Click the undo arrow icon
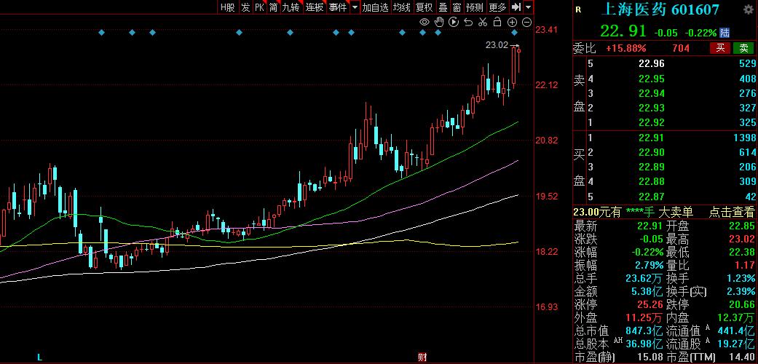 coord(468,23)
